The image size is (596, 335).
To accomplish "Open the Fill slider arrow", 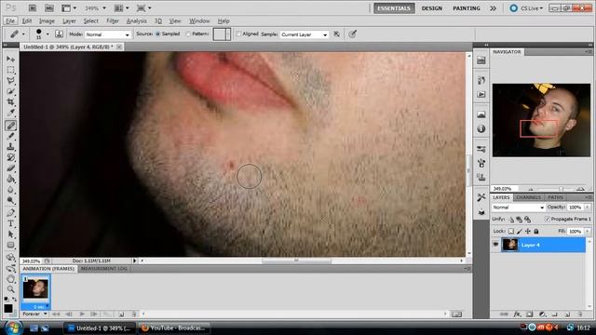I will click(588, 232).
